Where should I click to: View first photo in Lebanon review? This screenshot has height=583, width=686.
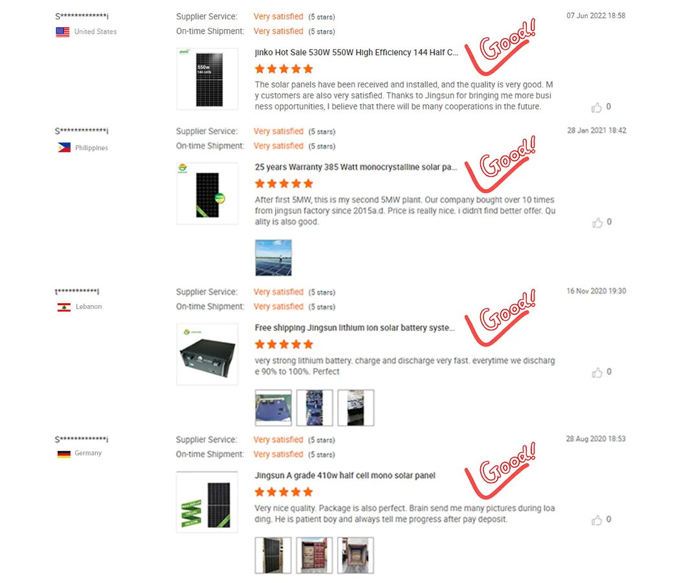pos(274,408)
